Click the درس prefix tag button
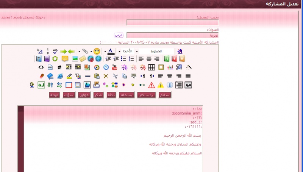Viewport: 303px width, 172px height. (119, 35)
